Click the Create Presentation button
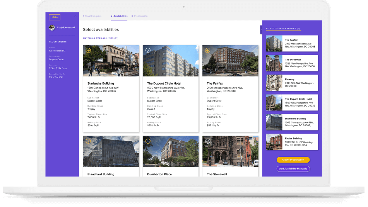This screenshot has width=368, height=207. pos(293,160)
